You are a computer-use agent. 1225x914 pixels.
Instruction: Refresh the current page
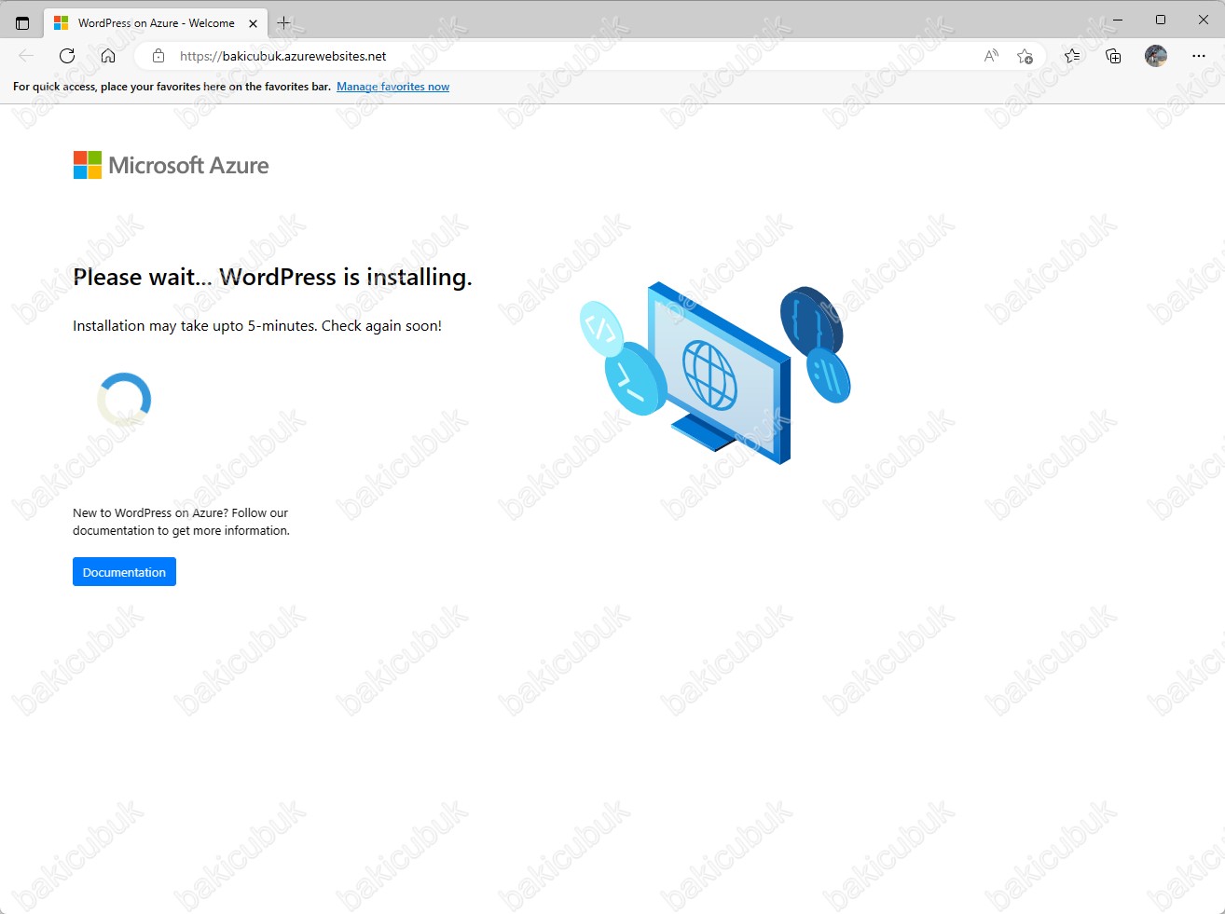click(x=67, y=56)
